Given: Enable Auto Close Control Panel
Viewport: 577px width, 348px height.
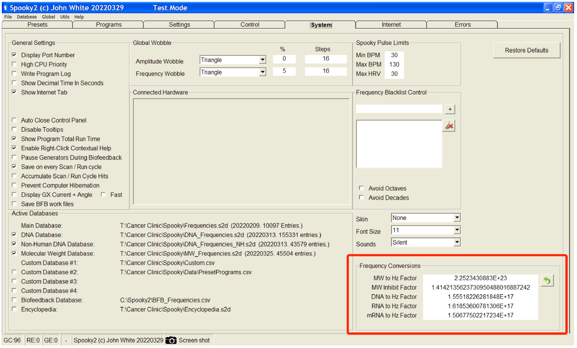Looking at the screenshot, I should 14,120.
